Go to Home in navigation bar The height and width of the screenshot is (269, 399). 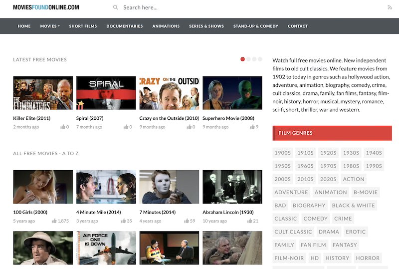pos(24,26)
